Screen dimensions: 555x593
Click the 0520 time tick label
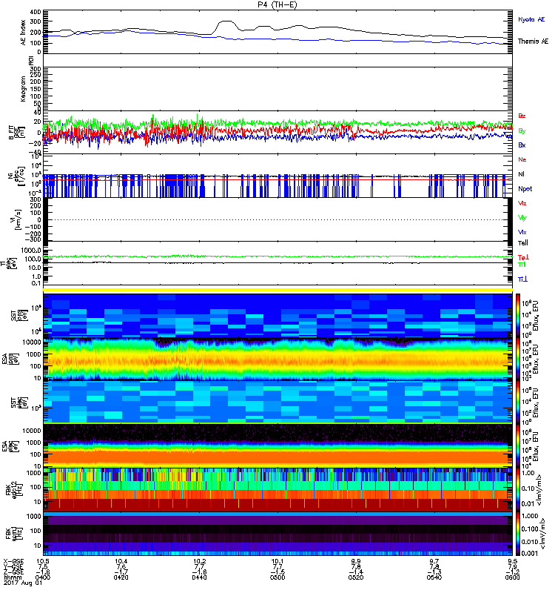coord(356,577)
